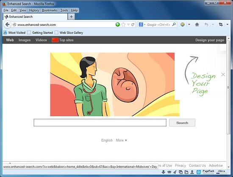Switch to Web search category
The width and height of the screenshot is (233, 177).
[10, 40]
